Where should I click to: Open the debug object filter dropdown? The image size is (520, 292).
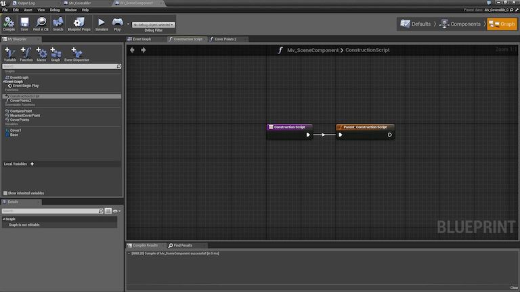pyautogui.click(x=153, y=25)
